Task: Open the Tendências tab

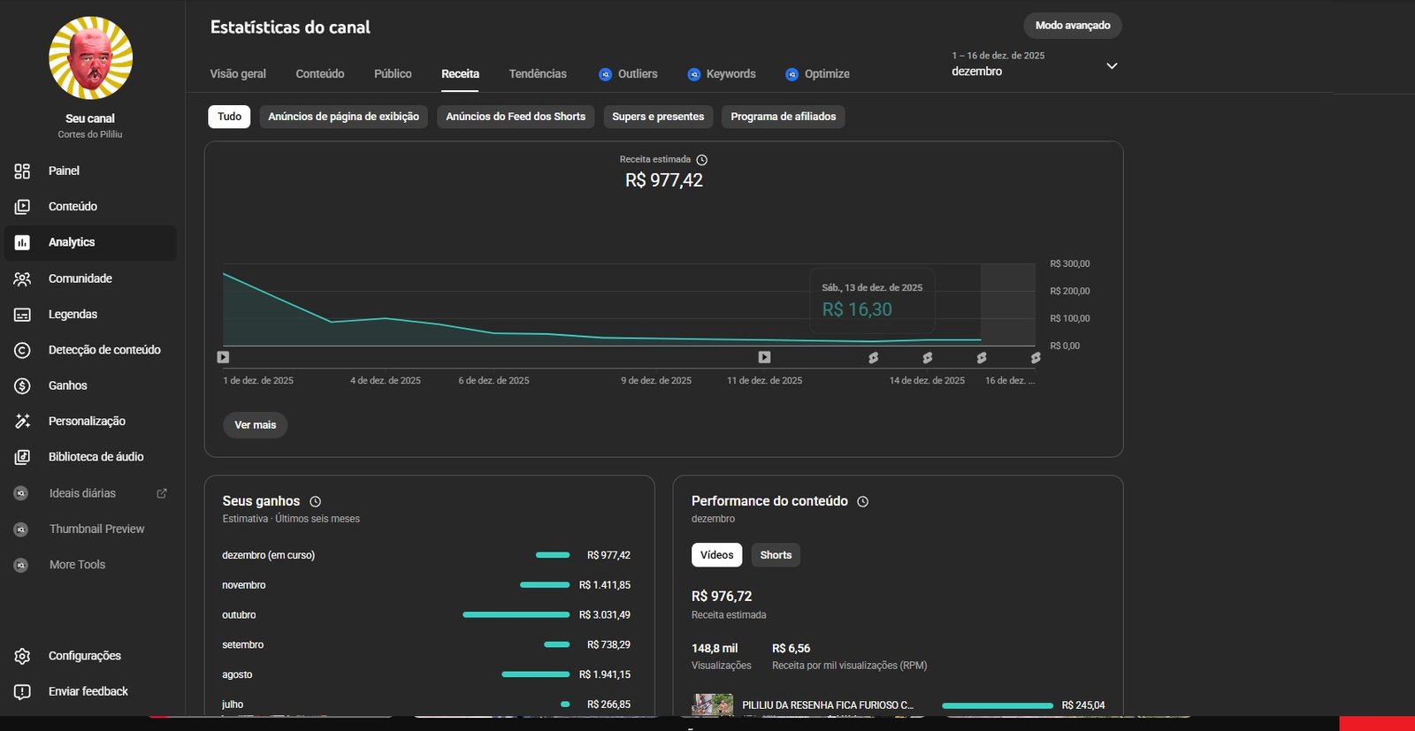Action: pos(537,74)
